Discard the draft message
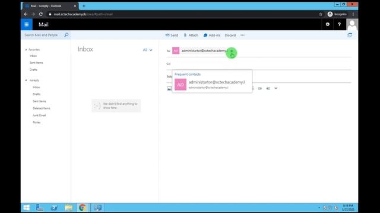This screenshot has width=380, height=213. click(230, 35)
